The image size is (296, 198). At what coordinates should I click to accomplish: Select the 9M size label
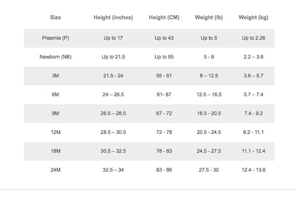pyautogui.click(x=56, y=113)
